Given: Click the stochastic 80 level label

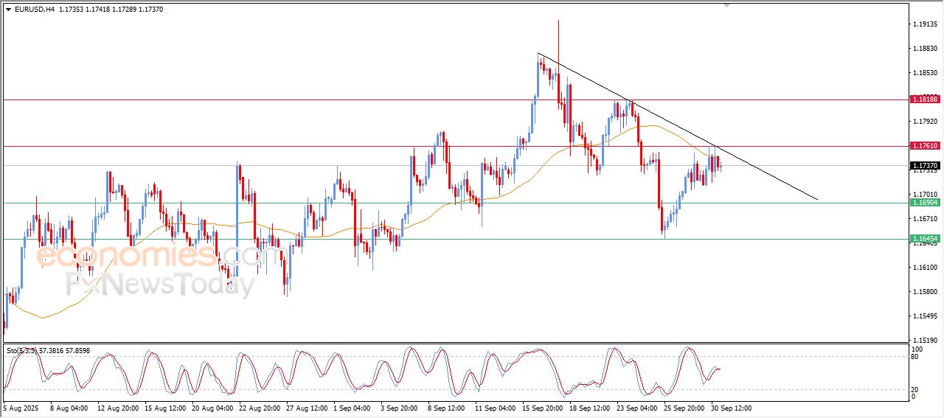Looking at the screenshot, I should point(917,357).
